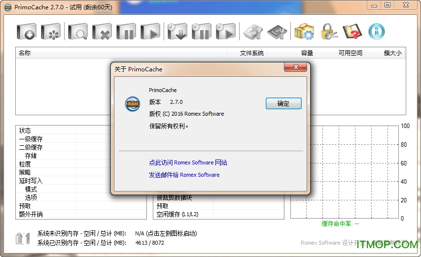The height and width of the screenshot is (257, 421).
Task: Click the 文件系统 column header
Action: tap(247, 53)
